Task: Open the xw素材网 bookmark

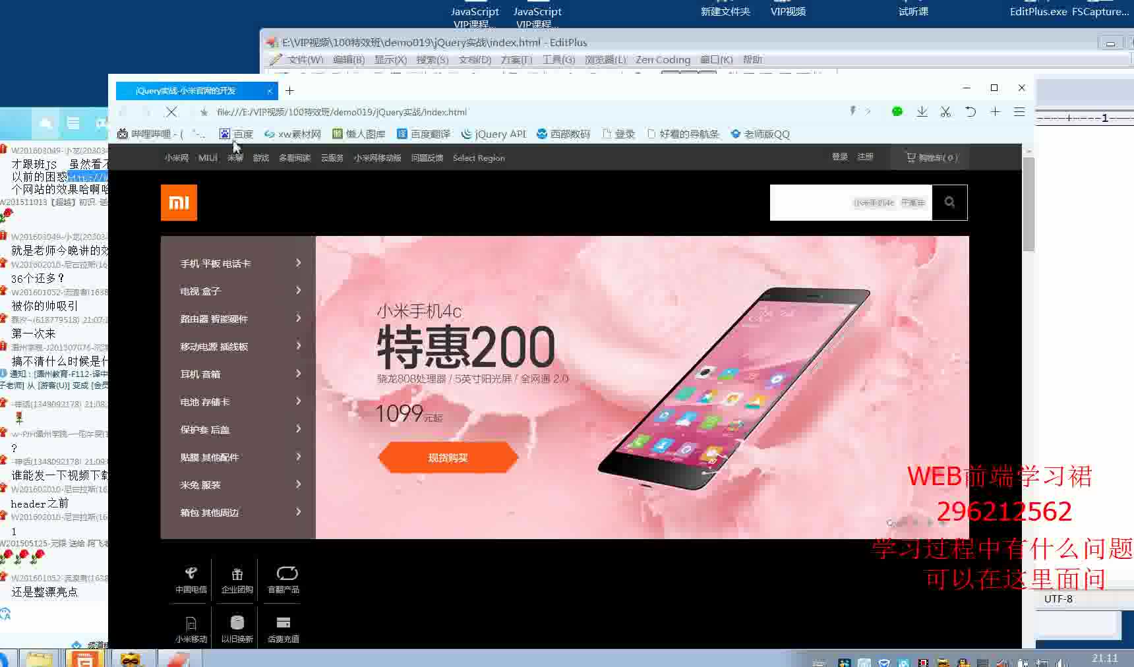Action: coord(292,134)
